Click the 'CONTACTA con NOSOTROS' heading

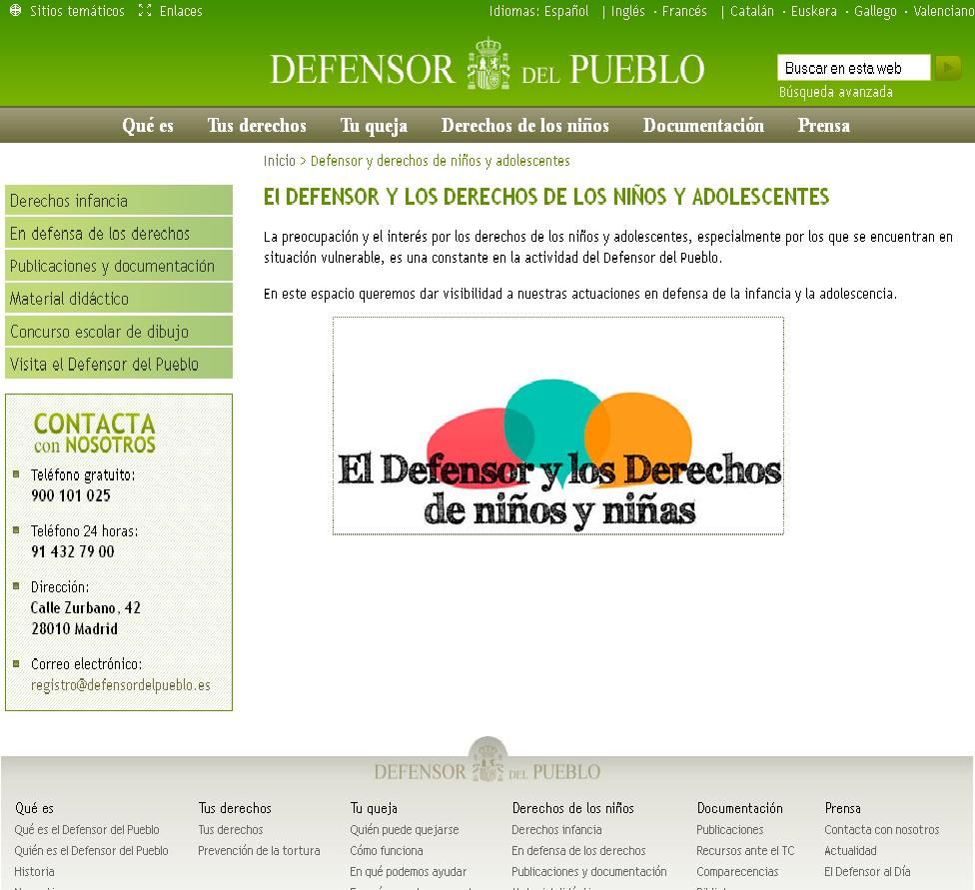pos(95,433)
